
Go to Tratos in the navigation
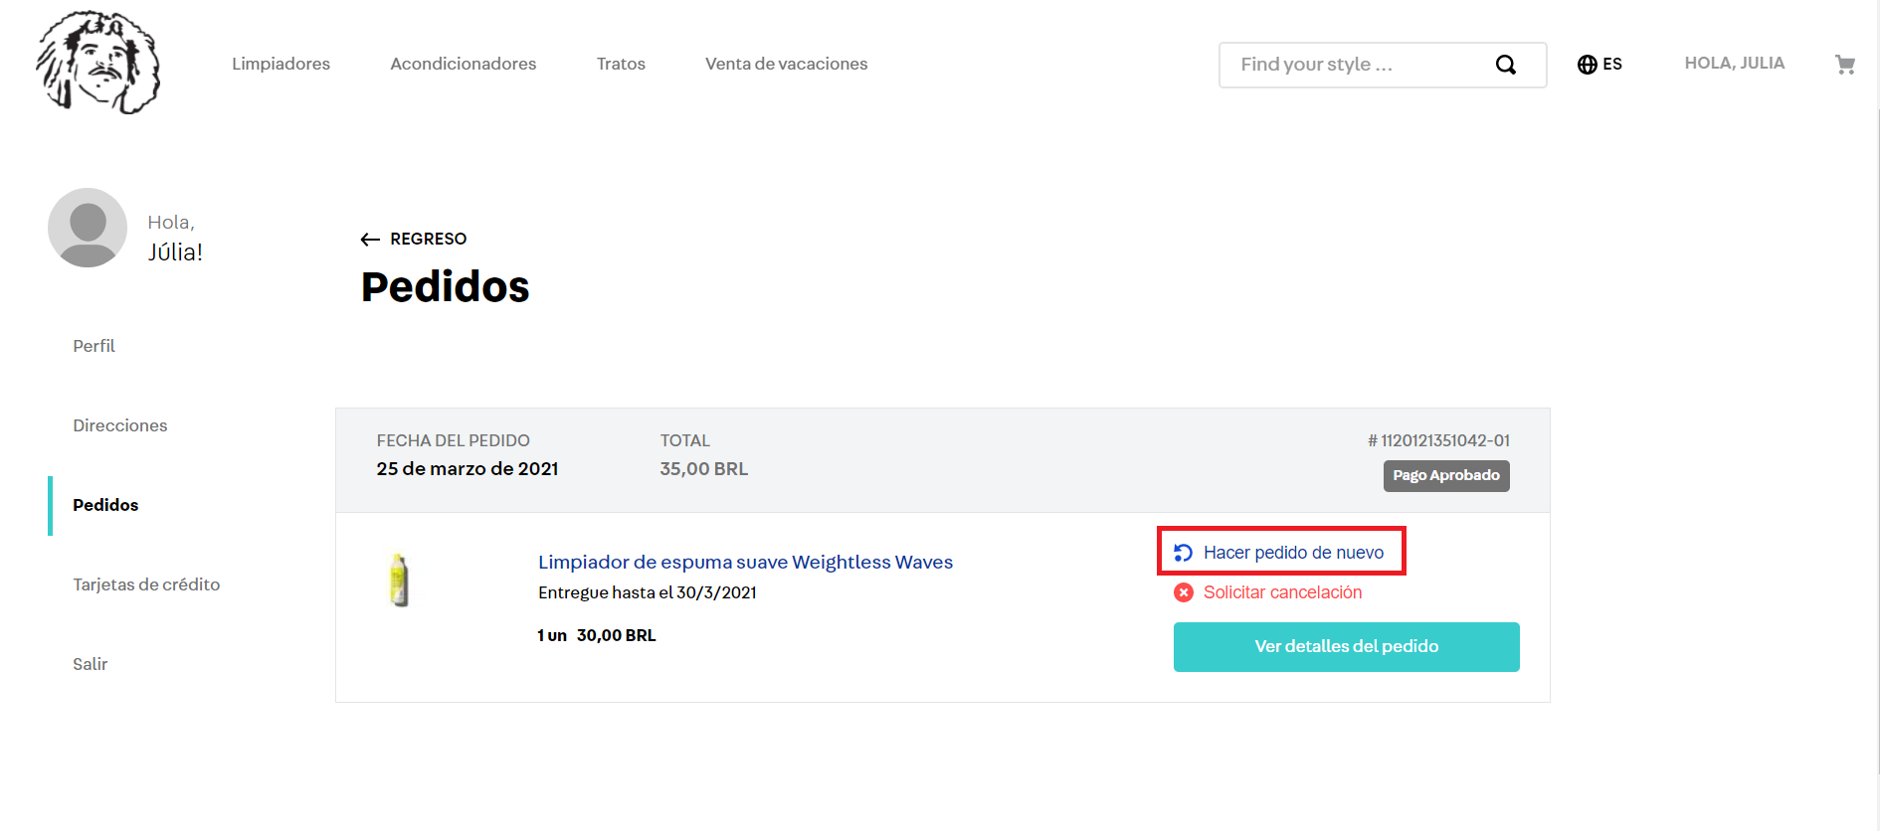pos(621,64)
